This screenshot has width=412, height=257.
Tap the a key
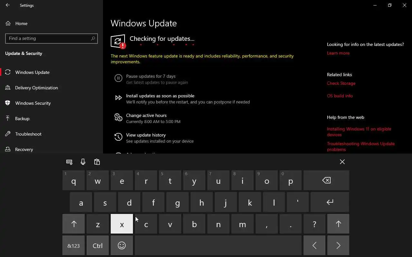(81, 202)
